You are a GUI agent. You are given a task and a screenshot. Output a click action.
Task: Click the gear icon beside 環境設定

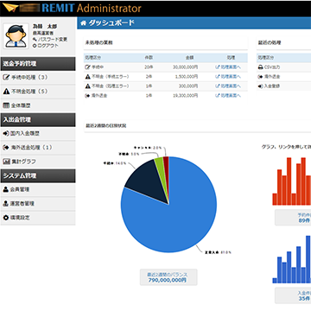6,218
